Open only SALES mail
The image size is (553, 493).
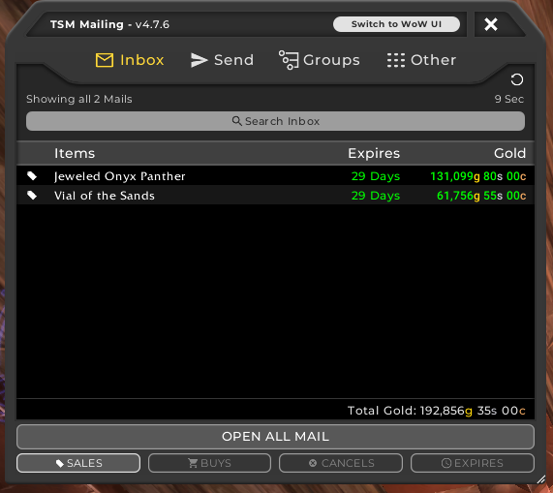[x=78, y=463]
